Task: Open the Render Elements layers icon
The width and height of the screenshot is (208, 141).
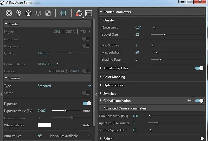Action: click(x=38, y=13)
